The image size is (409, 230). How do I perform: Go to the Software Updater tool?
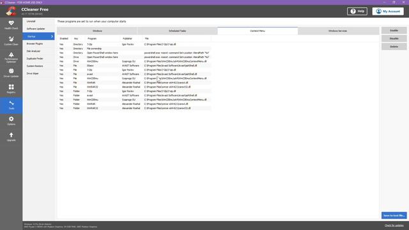38,29
